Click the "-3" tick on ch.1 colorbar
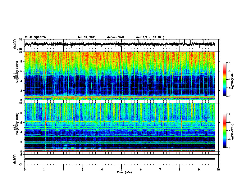Viewport: 246px width, 190px height. [229, 62]
